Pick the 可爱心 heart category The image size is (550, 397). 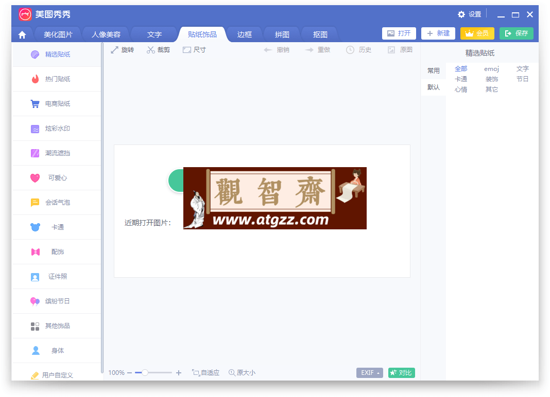coord(57,178)
